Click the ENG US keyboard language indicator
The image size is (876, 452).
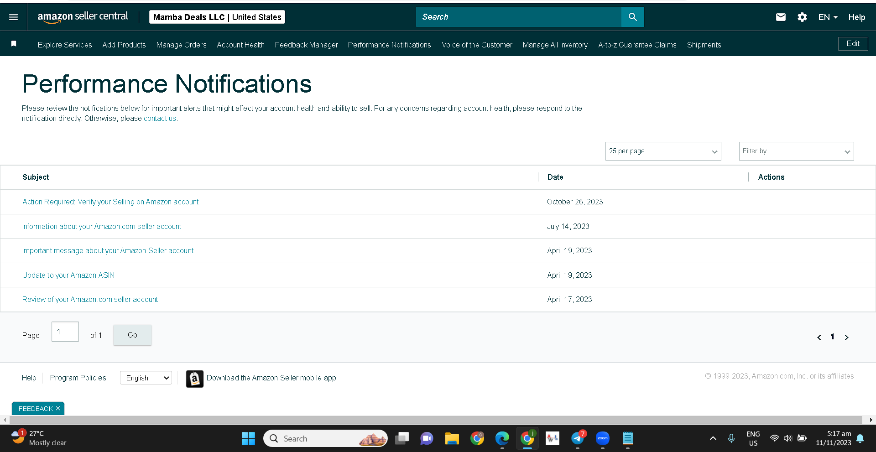tap(753, 438)
